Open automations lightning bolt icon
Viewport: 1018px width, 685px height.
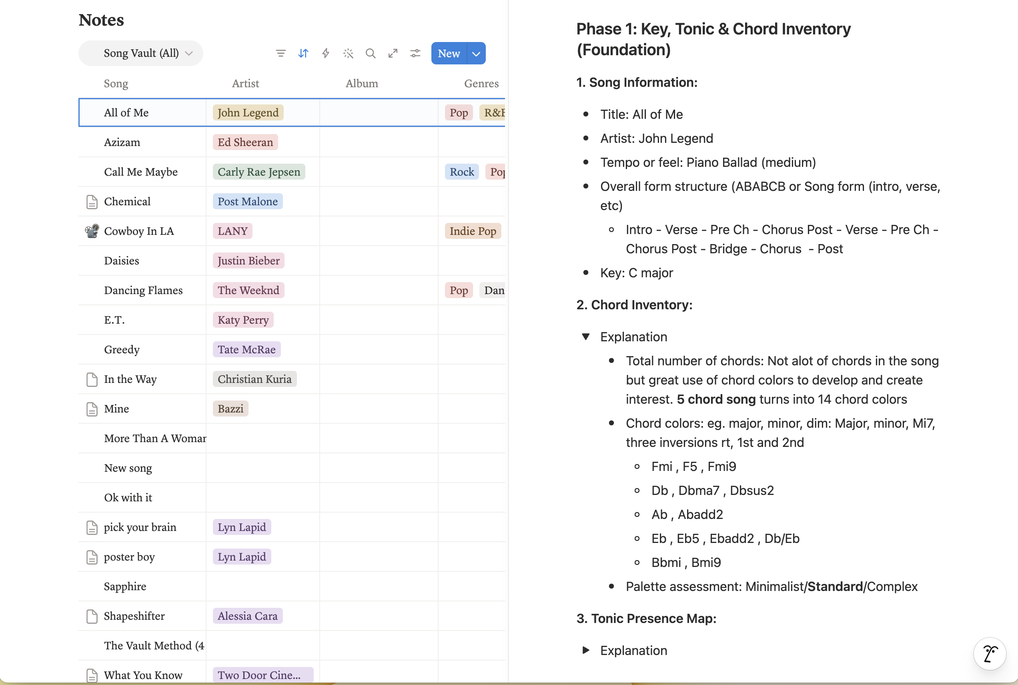(325, 53)
